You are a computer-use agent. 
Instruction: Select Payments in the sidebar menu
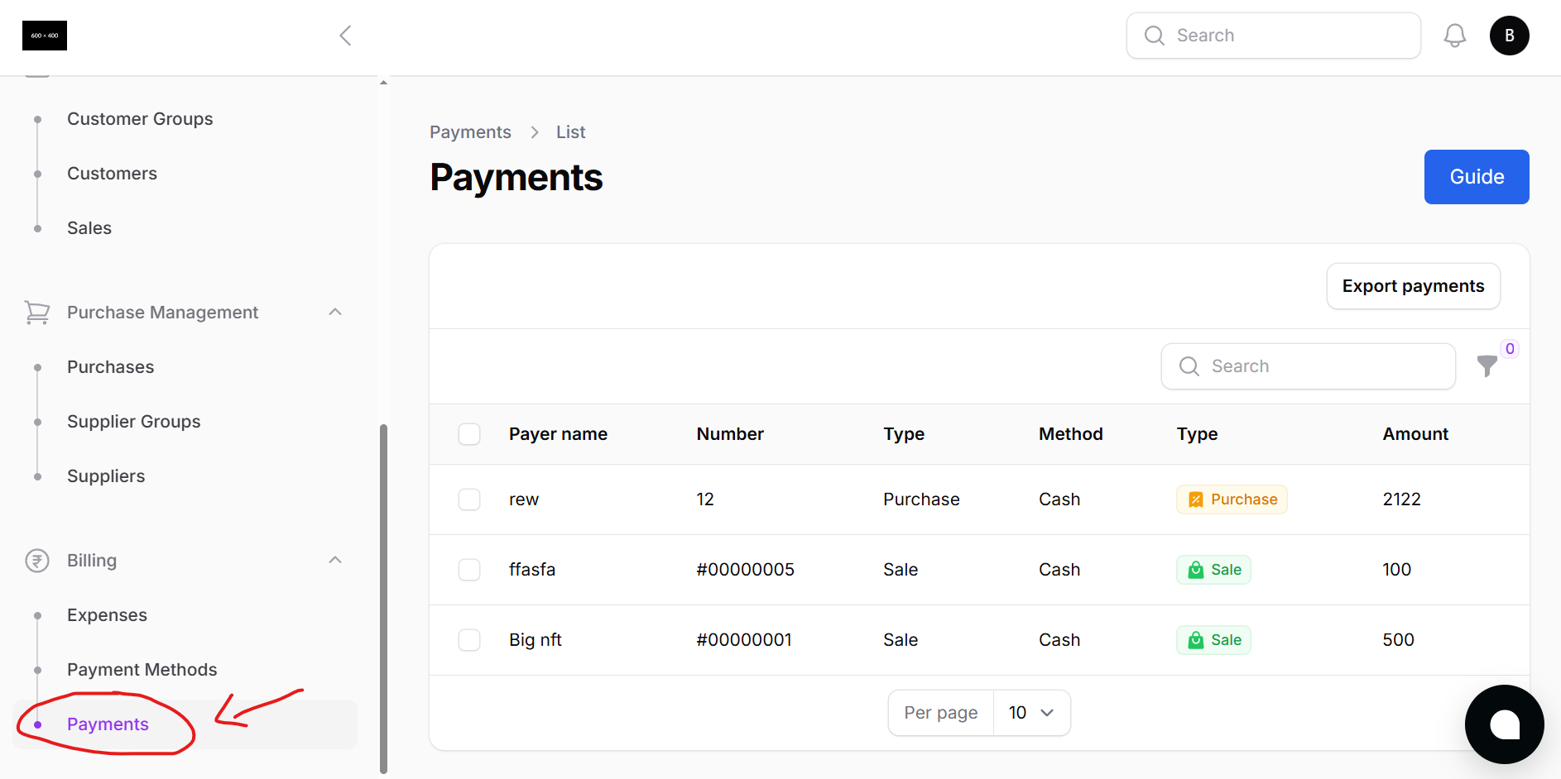108,724
